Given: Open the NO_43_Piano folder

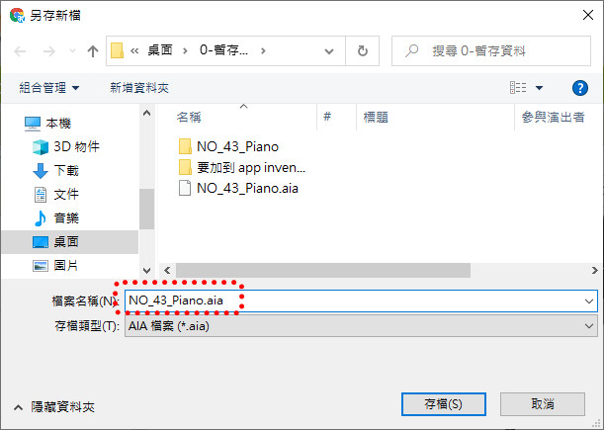Looking at the screenshot, I should click(x=228, y=147).
